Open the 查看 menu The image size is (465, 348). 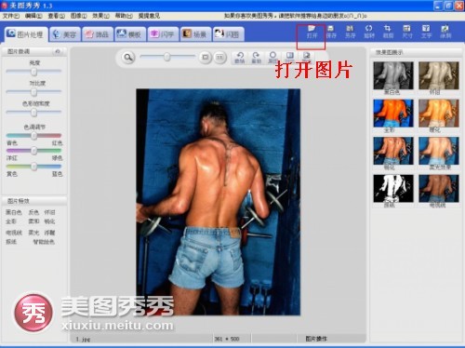[x=56, y=16]
